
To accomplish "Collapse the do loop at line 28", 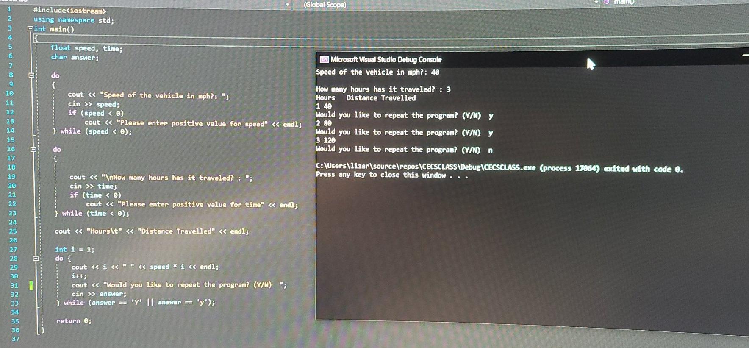I will 36,258.
